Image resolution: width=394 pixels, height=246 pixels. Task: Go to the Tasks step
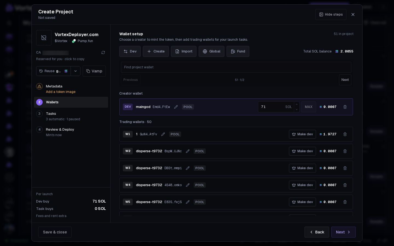click(x=71, y=116)
